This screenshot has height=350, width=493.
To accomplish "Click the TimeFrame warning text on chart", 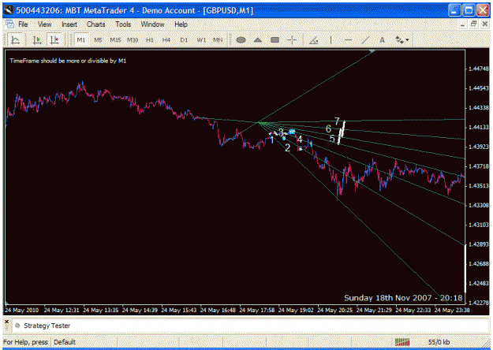I will (68, 61).
